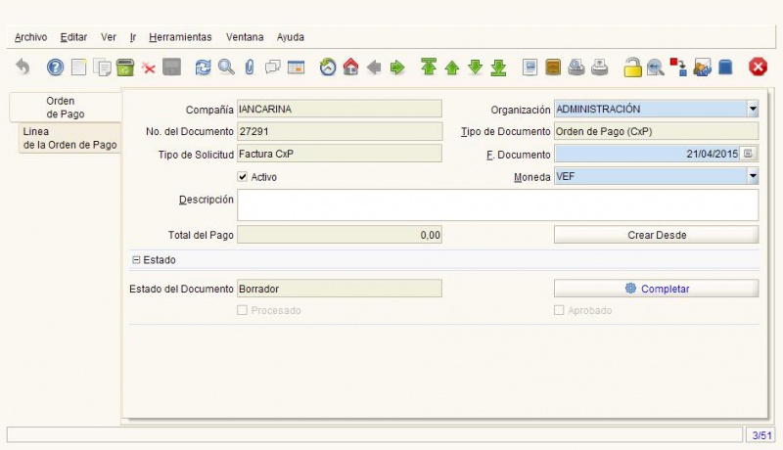
Task: Uncheck the Activo checkbox
Action: [243, 177]
